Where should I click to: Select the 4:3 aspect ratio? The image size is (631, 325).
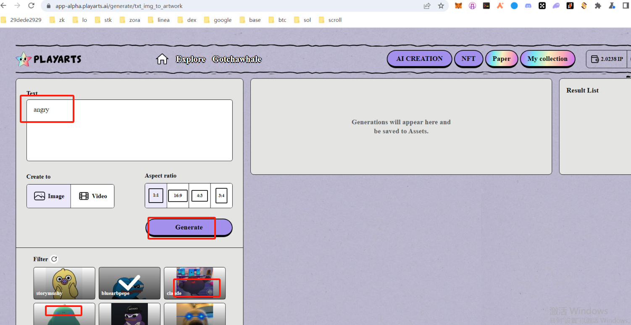(200, 195)
